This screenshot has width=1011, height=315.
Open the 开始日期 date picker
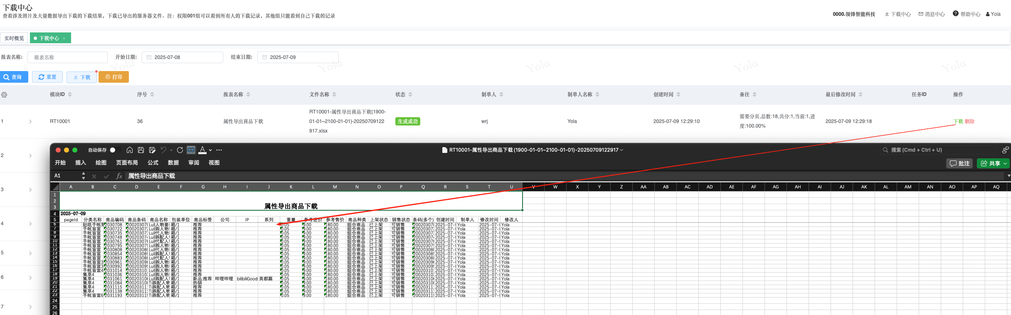pyautogui.click(x=182, y=57)
